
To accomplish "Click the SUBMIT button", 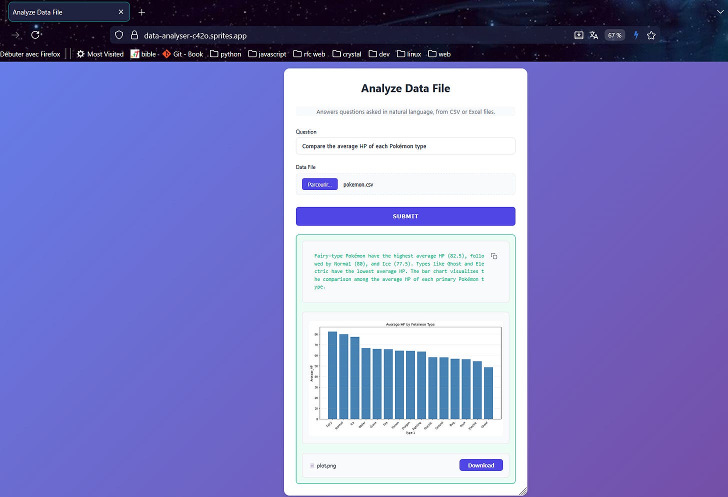I will click(x=405, y=216).
